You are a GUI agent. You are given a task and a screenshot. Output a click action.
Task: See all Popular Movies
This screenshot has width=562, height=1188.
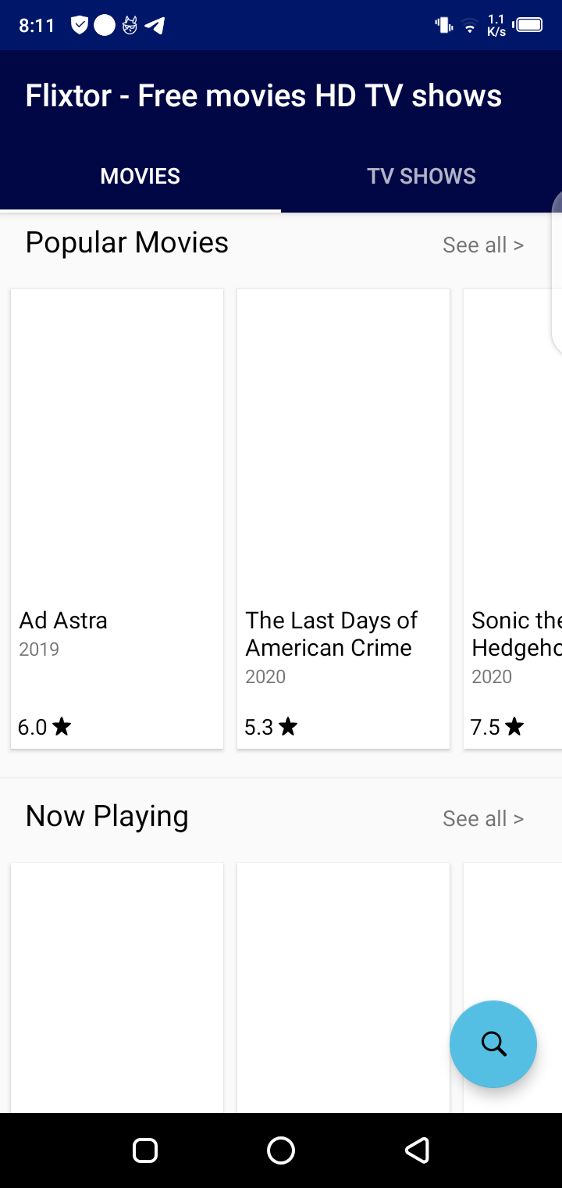pyautogui.click(x=482, y=245)
